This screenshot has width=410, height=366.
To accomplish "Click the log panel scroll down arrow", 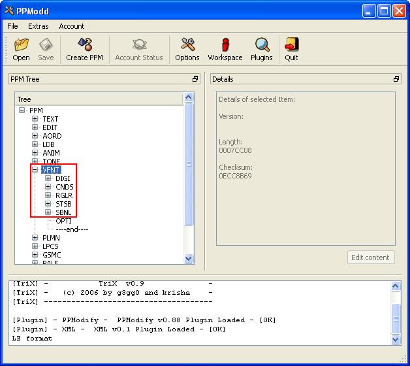I will (x=396, y=340).
